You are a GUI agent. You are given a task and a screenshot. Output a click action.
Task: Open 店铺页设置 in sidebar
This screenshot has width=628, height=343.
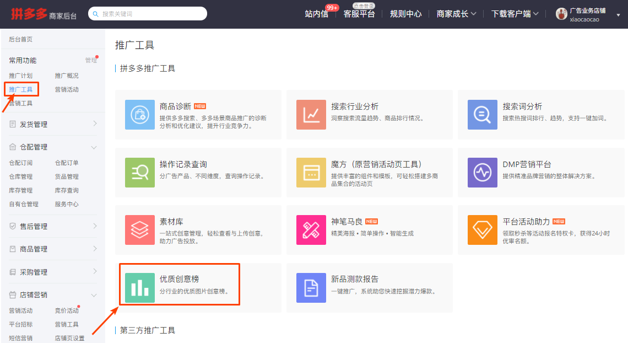[70, 338]
